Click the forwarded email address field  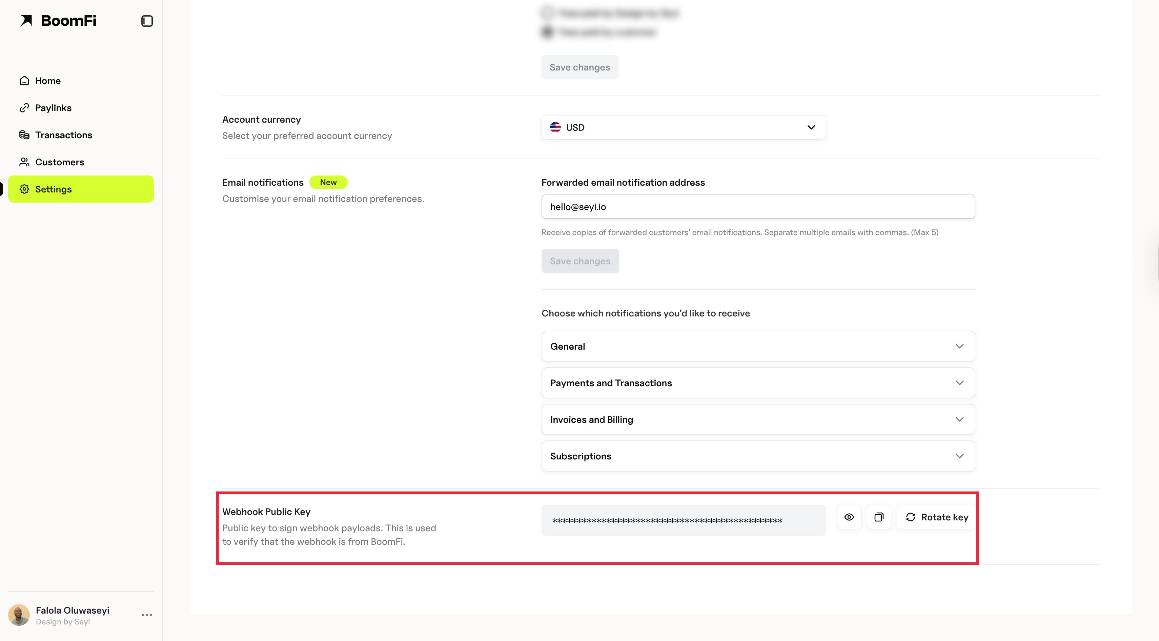(758, 207)
